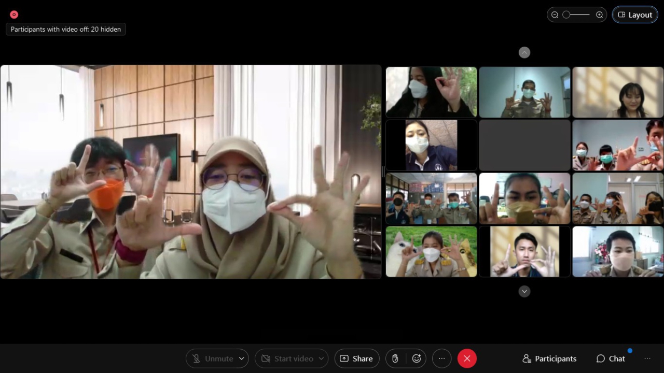Viewport: 664px width, 373px height.
Task: Select the thumbnail of young man in yellow-lit room
Action: point(524,251)
